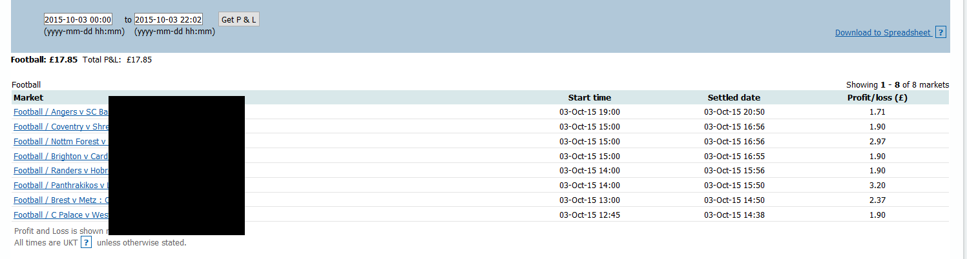The width and height of the screenshot is (967, 259).
Task: Open the Randers v Hobro market link
Action: point(60,171)
